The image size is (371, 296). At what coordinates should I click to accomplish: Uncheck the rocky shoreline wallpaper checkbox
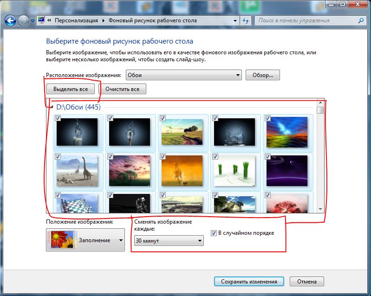[163, 195]
